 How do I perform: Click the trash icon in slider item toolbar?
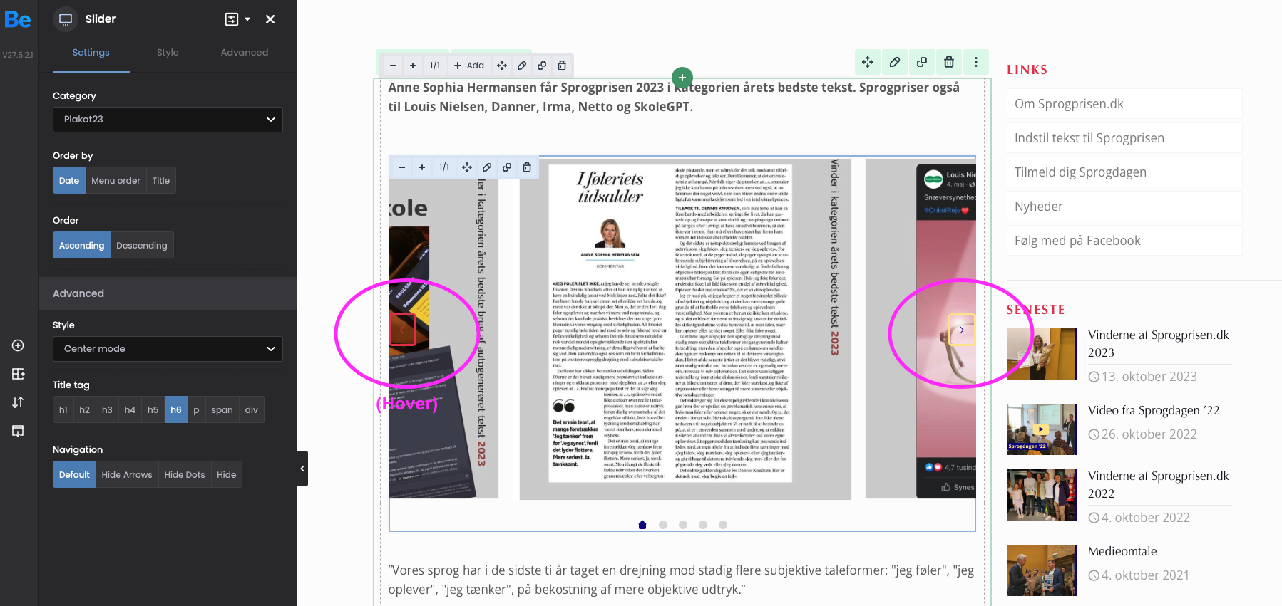[x=527, y=167]
